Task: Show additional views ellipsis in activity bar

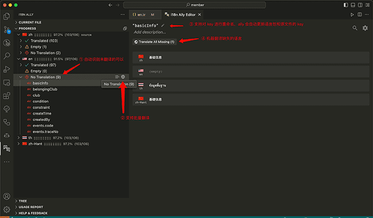Action: pyautogui.click(x=7, y=162)
